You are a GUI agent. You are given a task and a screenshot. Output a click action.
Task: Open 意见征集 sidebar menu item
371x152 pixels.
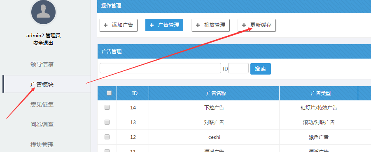[42, 104]
